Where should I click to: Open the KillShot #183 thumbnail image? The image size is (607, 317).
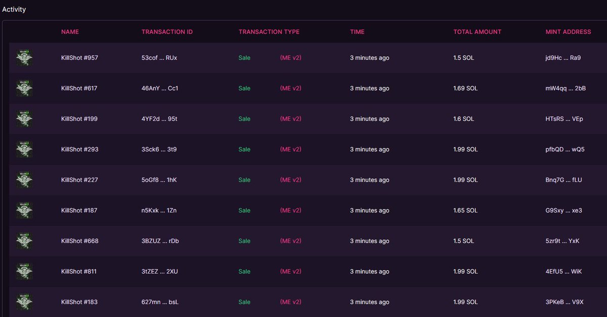pyautogui.click(x=24, y=302)
